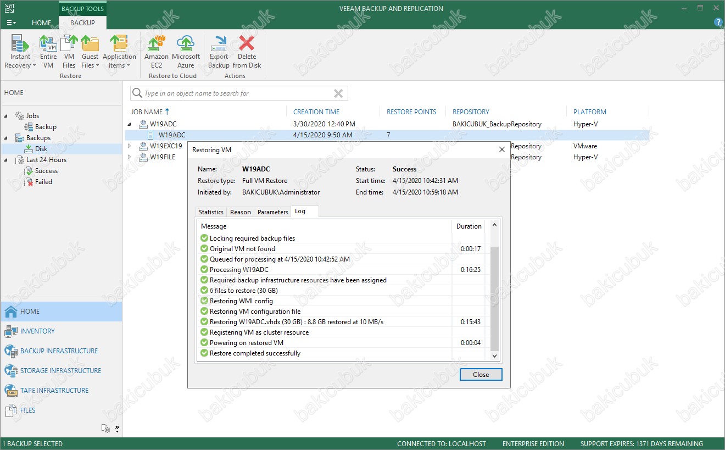Start an Entire VM restore

pos(48,52)
